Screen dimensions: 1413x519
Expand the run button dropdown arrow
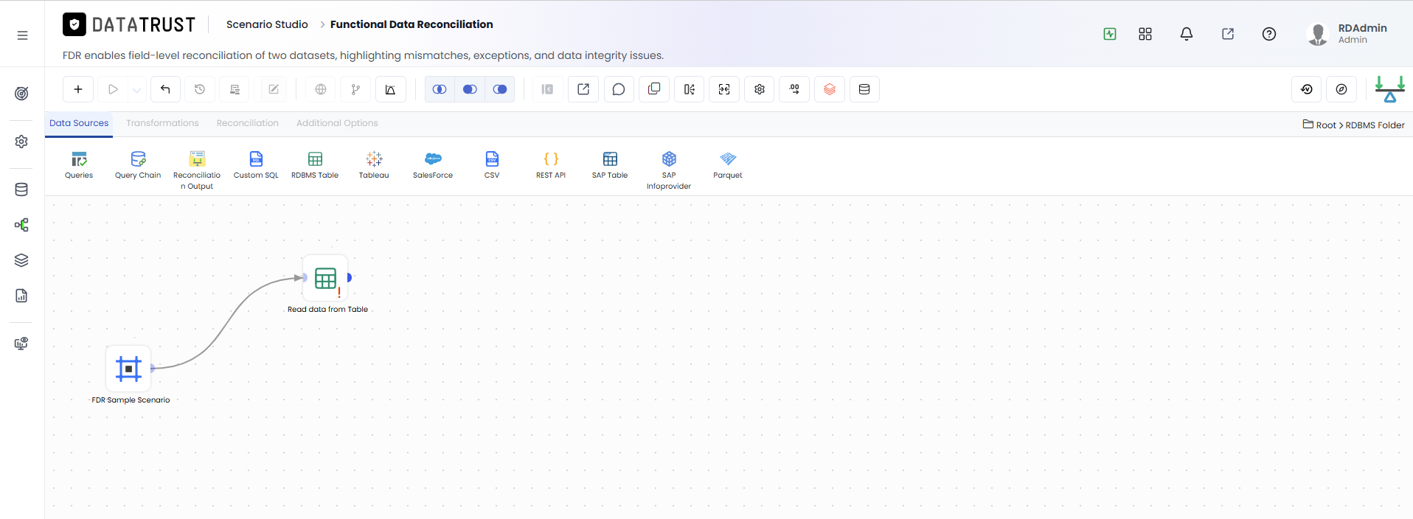[136, 89]
